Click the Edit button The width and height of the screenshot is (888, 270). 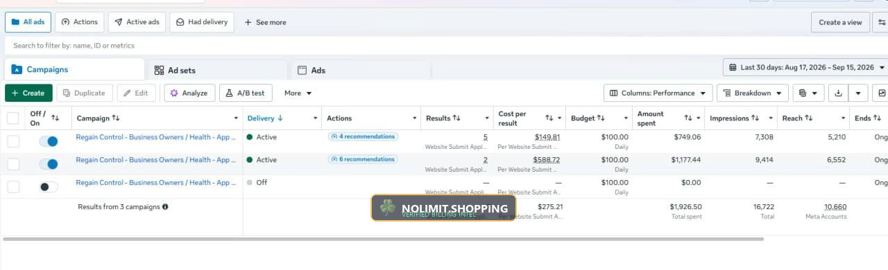tap(137, 93)
